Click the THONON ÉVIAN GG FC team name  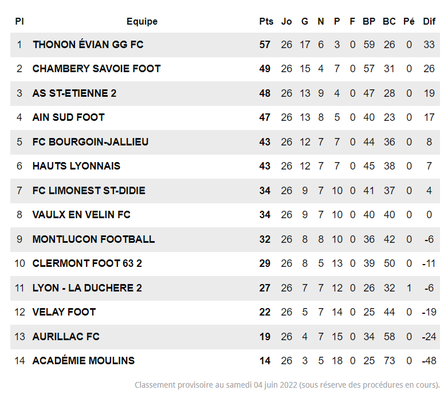coord(88,45)
